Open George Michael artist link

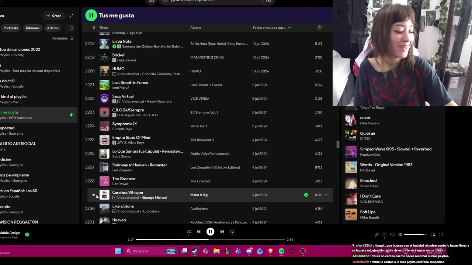click(155, 198)
